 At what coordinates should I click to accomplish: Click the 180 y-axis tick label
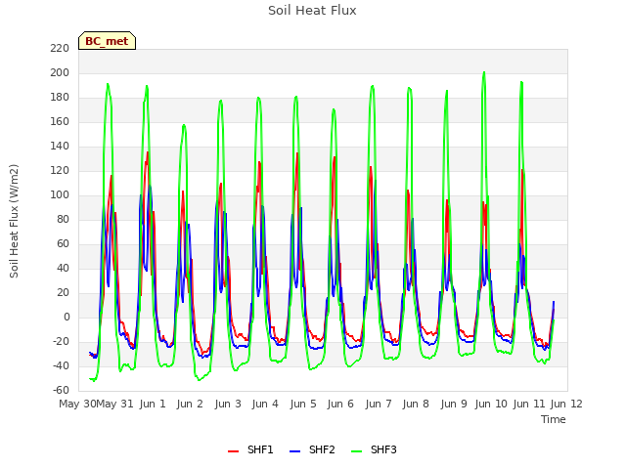coord(60,98)
